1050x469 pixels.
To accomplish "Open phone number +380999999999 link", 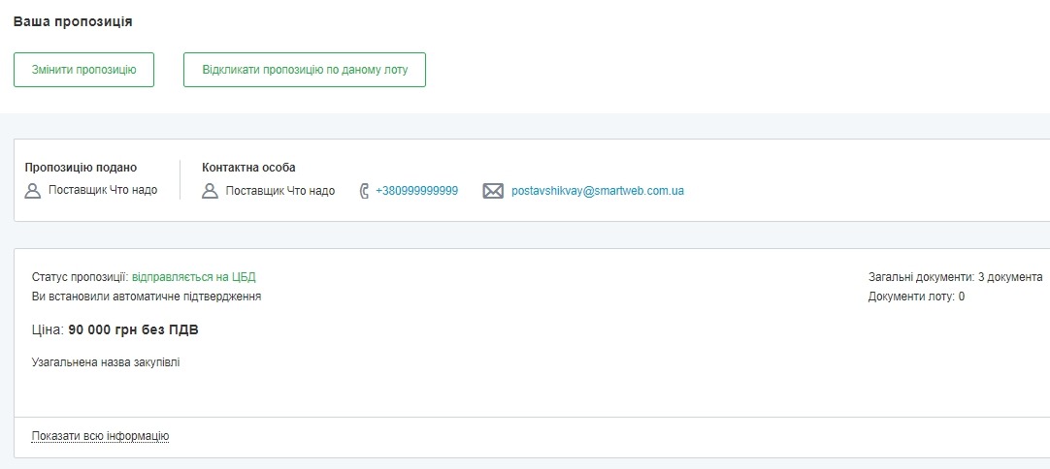I will (416, 191).
